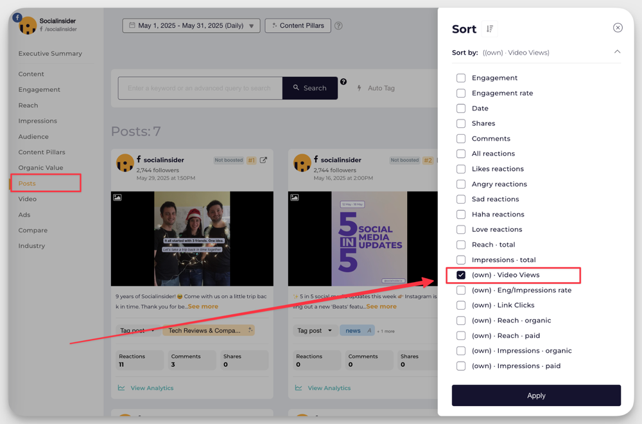Screen dimensions: 642x424
Task: Open first post via external link icon
Action: click(x=263, y=160)
